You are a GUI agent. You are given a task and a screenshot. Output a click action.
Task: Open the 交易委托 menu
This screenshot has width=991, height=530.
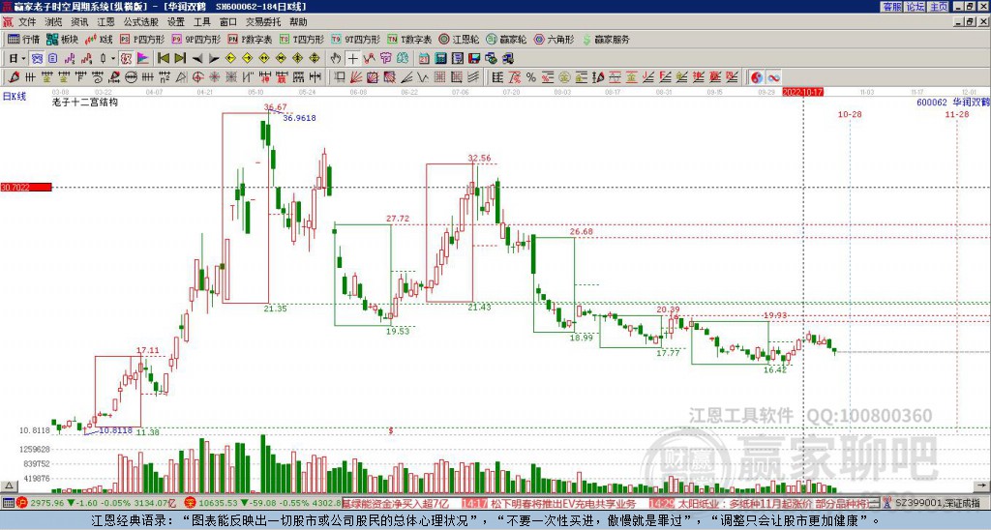[263, 22]
